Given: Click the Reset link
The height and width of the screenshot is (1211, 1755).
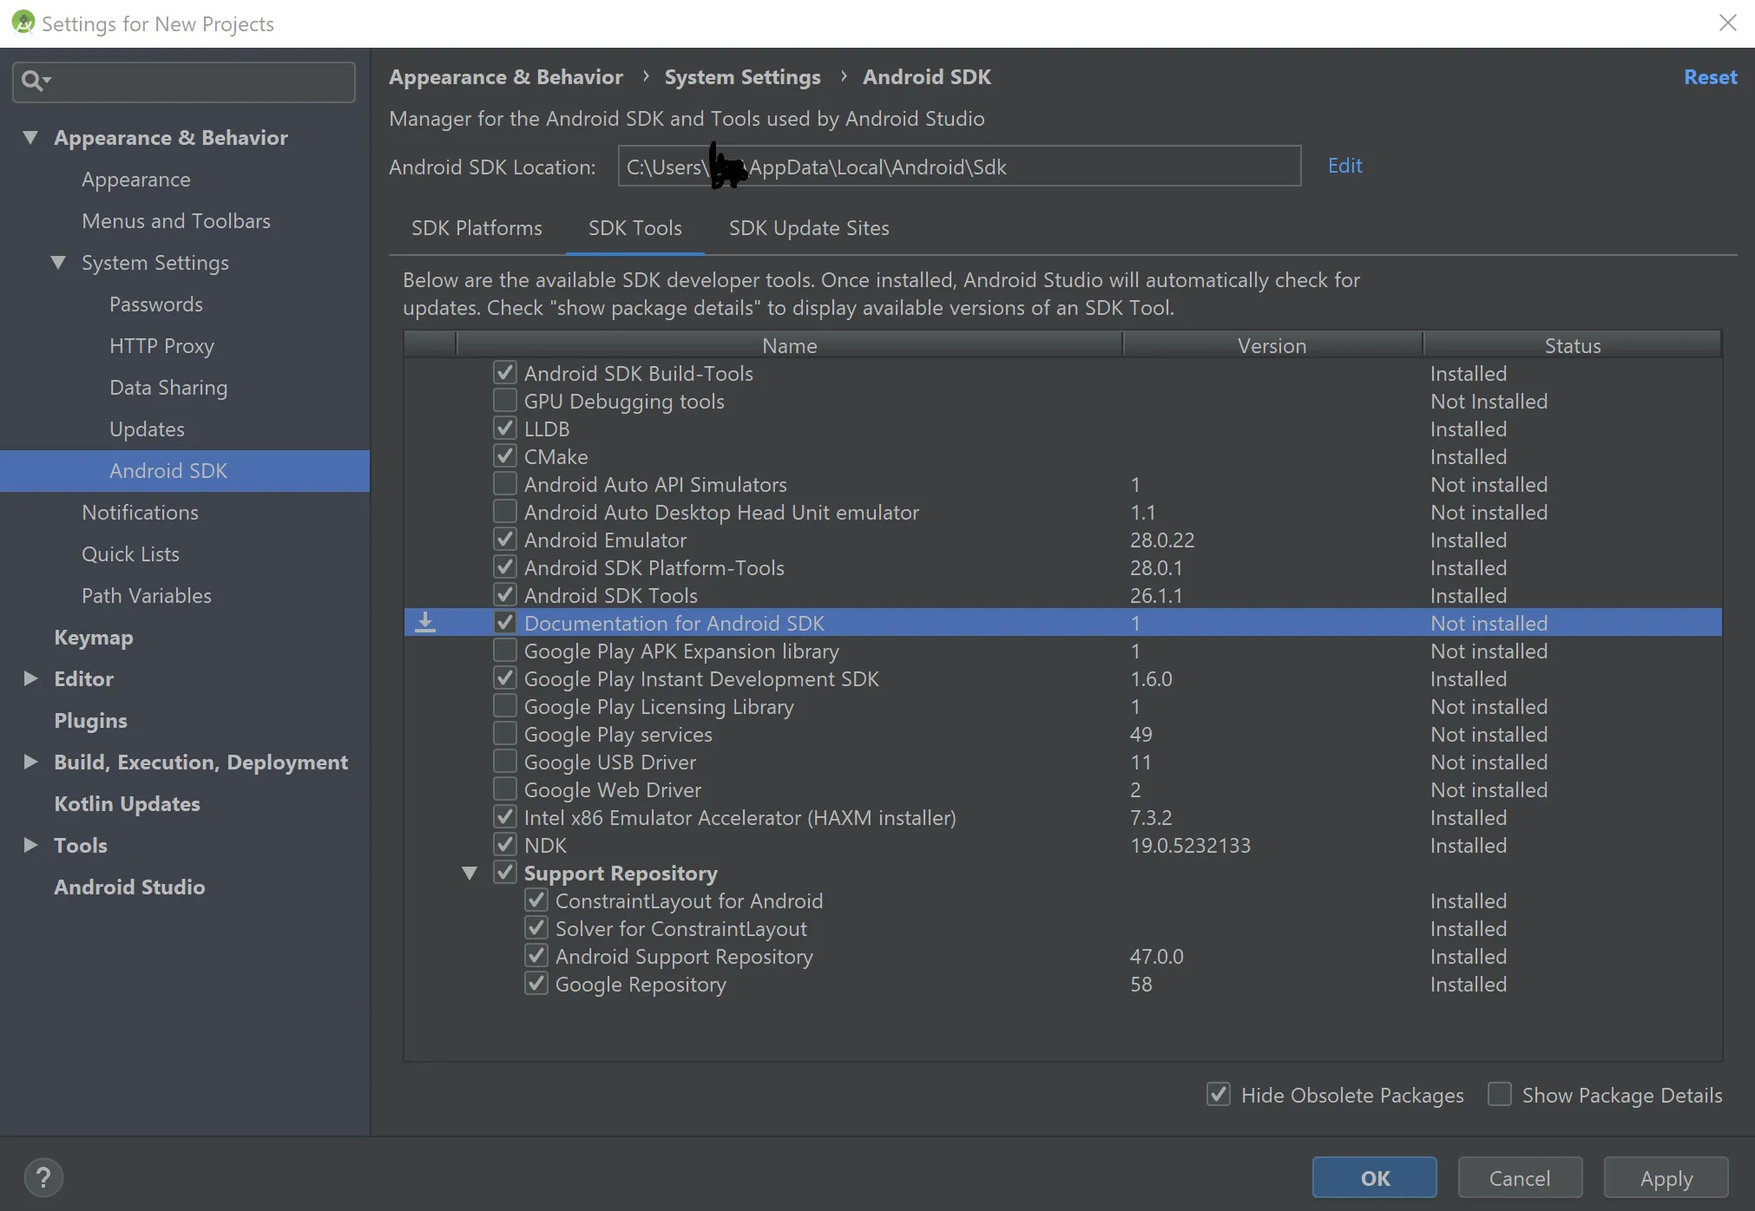Looking at the screenshot, I should click(1710, 77).
